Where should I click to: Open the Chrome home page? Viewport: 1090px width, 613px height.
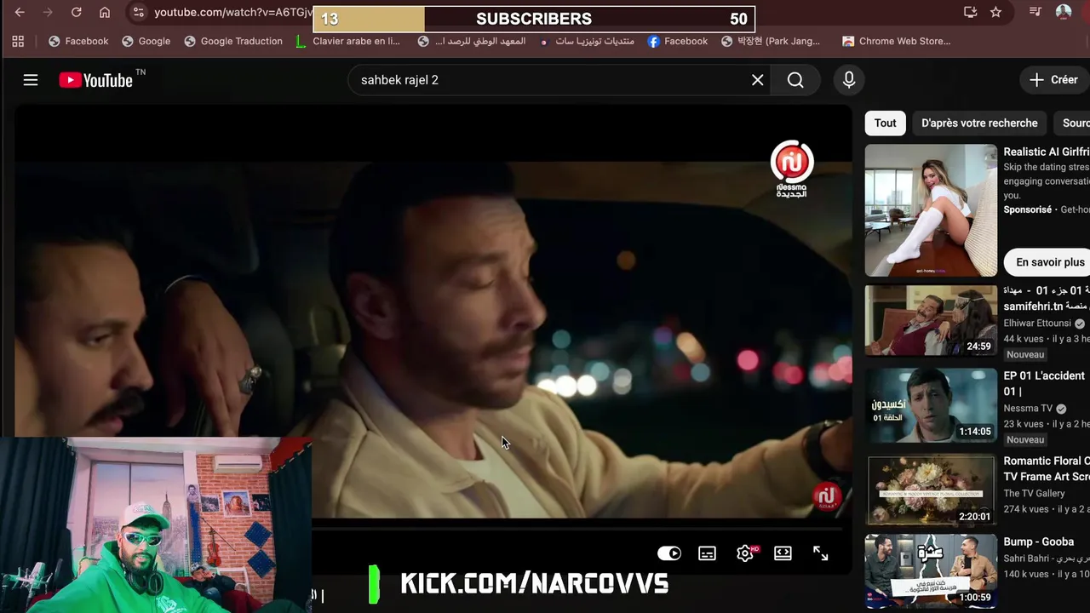(x=105, y=12)
